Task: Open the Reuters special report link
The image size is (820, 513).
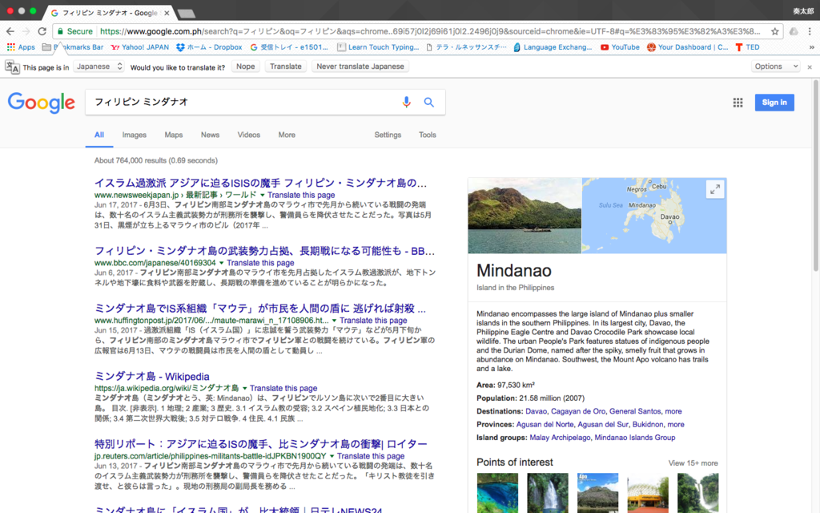Action: (x=261, y=444)
